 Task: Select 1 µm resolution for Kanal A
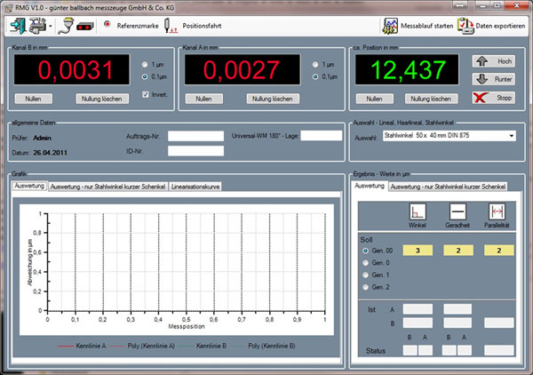(x=314, y=65)
